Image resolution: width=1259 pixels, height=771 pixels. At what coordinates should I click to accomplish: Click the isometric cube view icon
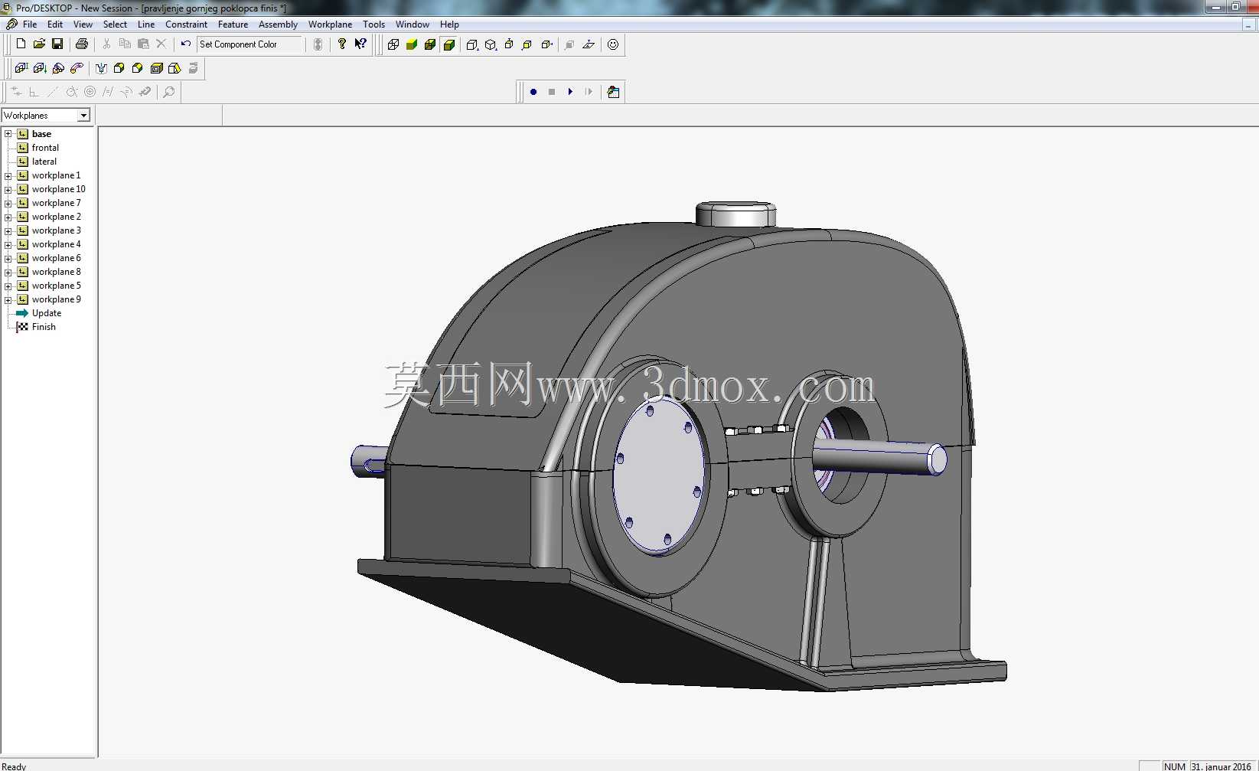(491, 44)
